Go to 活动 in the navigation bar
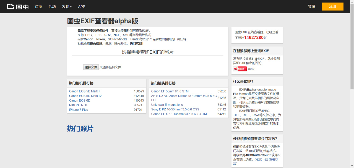The image size is (354, 168). (52, 7)
